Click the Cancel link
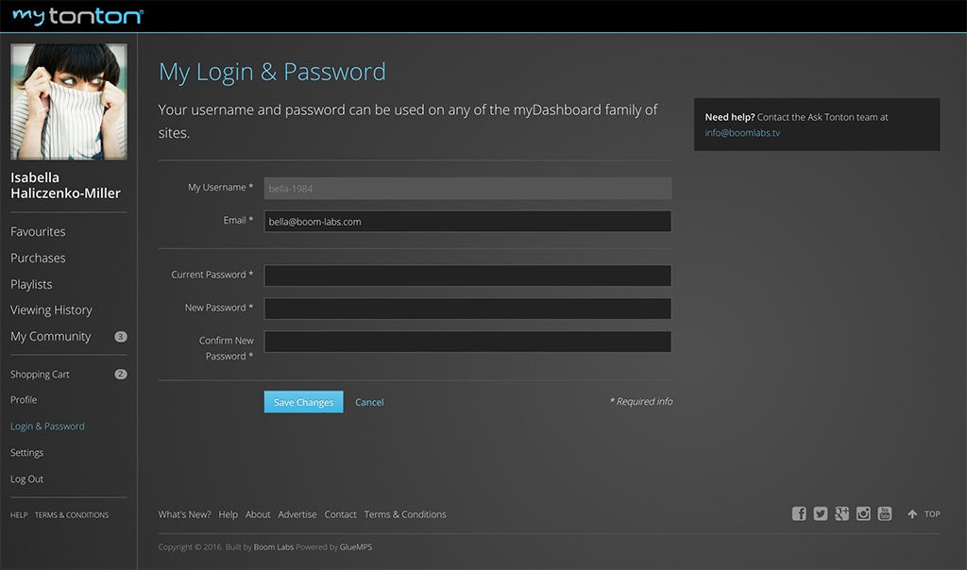Image resolution: width=967 pixels, height=570 pixels. click(x=369, y=403)
